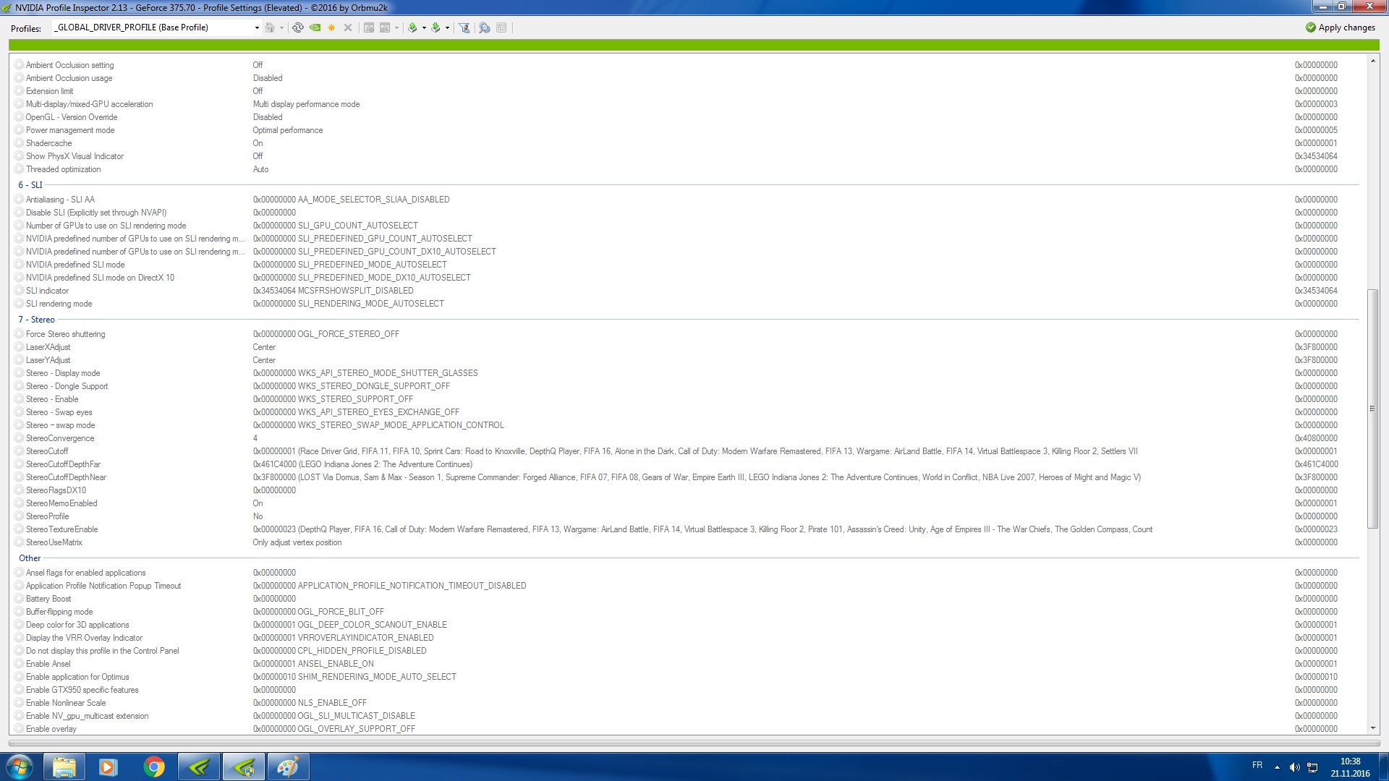Click Only adjust vertex position value
1389x781 pixels.
(297, 542)
